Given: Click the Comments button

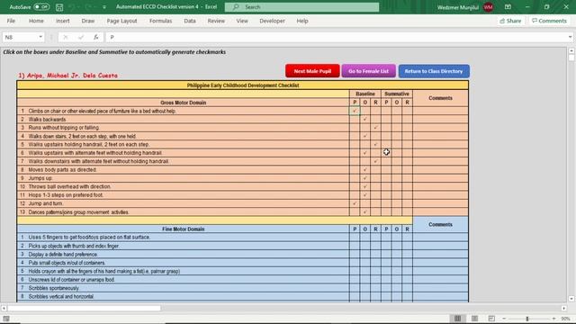Looking at the screenshot, I should [x=550, y=21].
